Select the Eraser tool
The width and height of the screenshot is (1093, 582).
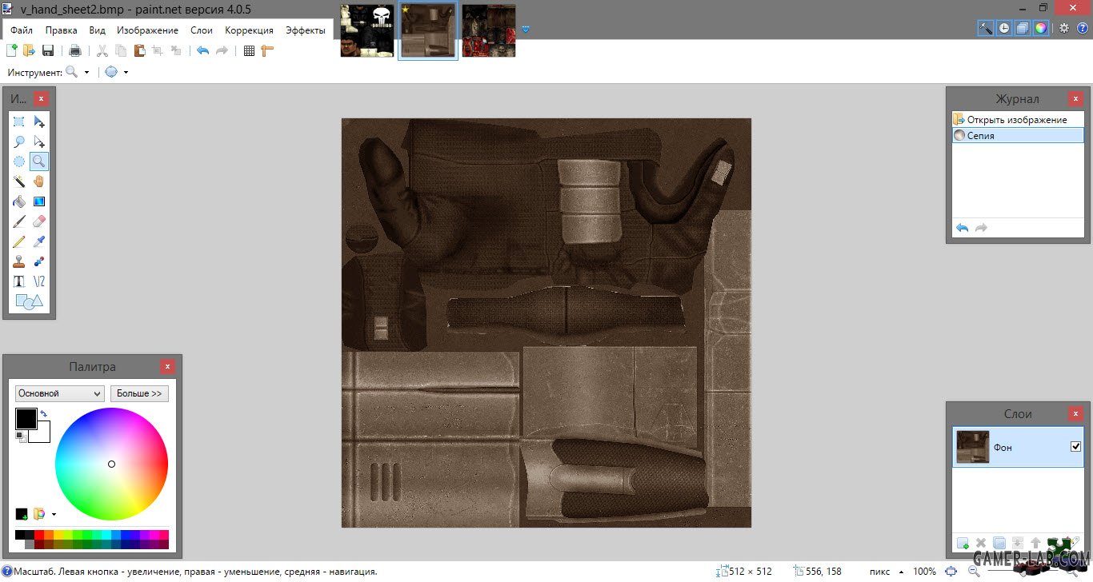(39, 221)
